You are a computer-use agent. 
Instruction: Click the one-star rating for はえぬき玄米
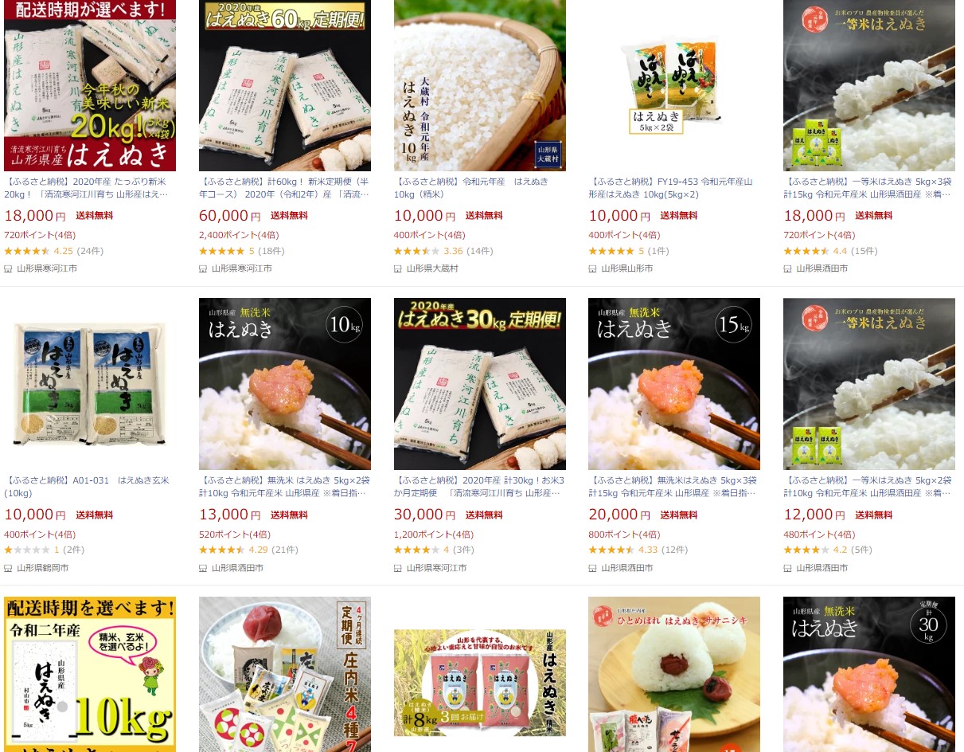point(33,550)
